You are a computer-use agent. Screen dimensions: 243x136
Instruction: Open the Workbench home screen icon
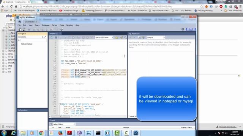click(x=19, y=22)
